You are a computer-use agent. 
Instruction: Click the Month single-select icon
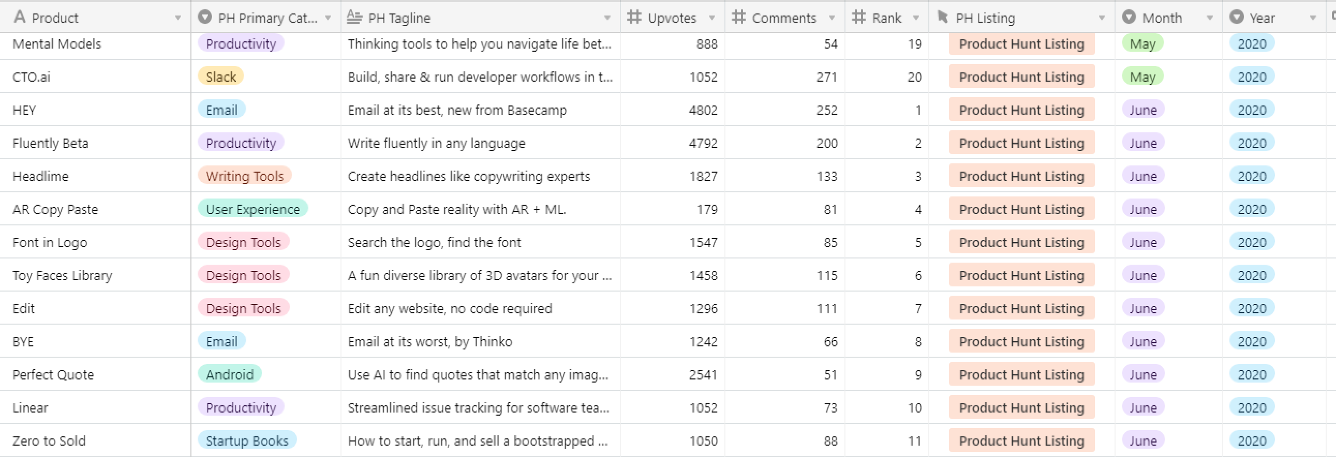tap(1129, 17)
